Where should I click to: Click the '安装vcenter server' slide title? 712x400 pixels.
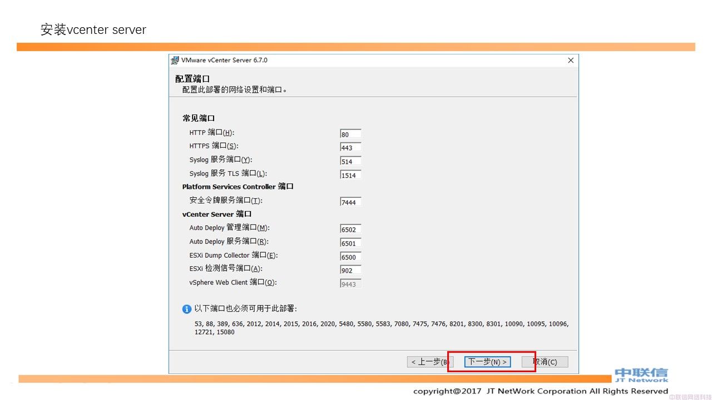(93, 29)
